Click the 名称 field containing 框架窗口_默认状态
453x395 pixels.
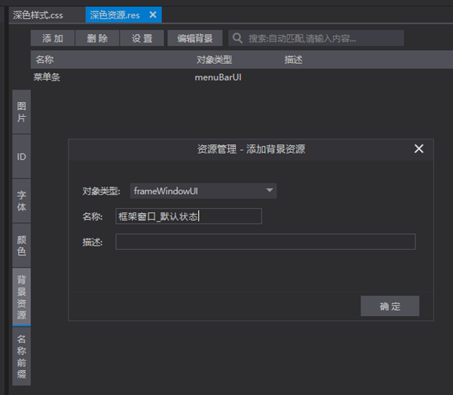(x=189, y=216)
